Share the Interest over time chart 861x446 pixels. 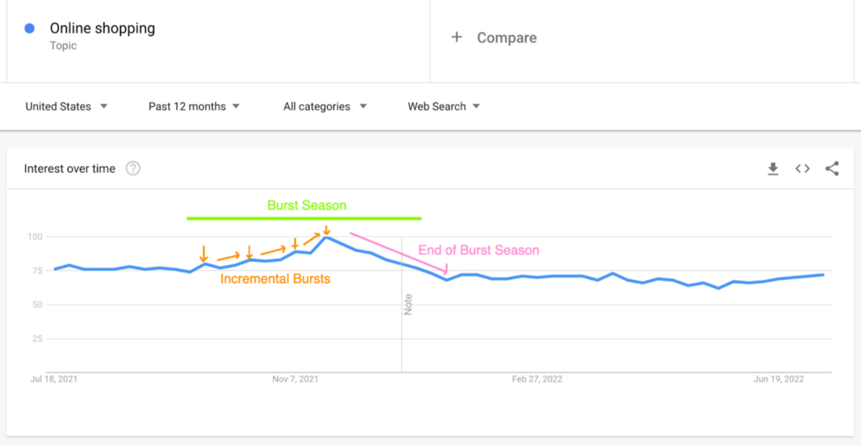coord(832,169)
